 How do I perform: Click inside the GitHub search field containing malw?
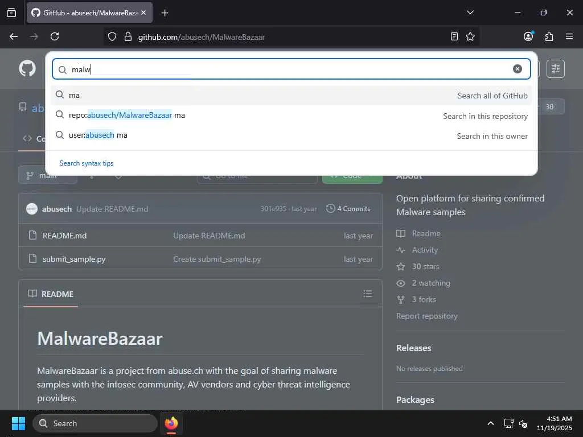[291, 69]
